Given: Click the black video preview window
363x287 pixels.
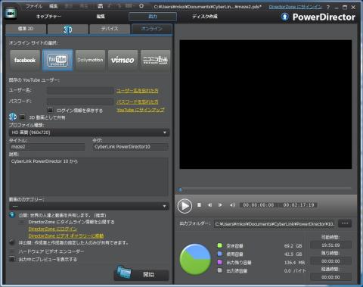Looking at the screenshot, I should coord(265,105).
